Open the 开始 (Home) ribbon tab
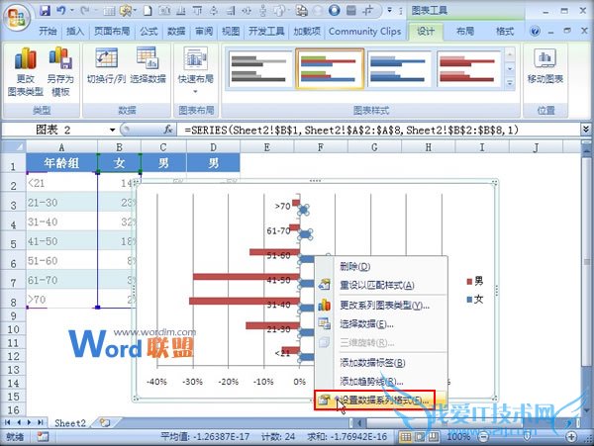Image resolution: width=594 pixels, height=446 pixels. [x=48, y=32]
